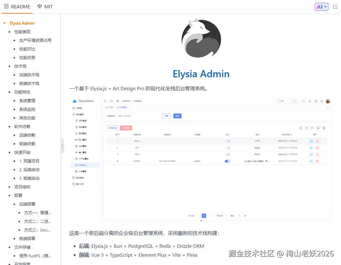Viewport: 341px width, 265px height.
Task: Click table fullscreen icon in embedded screenshot
Action: [312, 128]
